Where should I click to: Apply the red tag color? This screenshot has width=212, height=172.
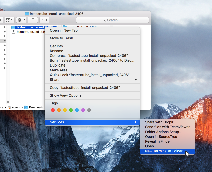pyautogui.click(x=53, y=110)
